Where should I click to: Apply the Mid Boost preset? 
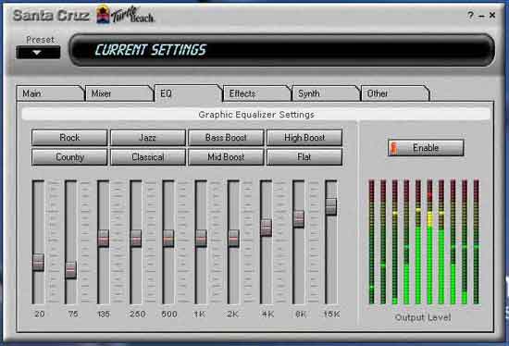(x=226, y=157)
